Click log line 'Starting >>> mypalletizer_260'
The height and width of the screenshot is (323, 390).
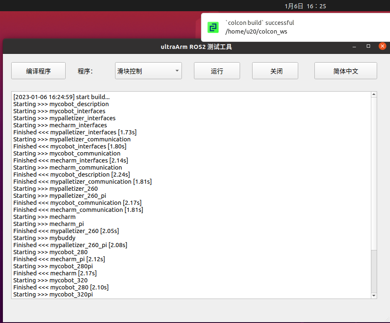pyautogui.click(x=56, y=189)
